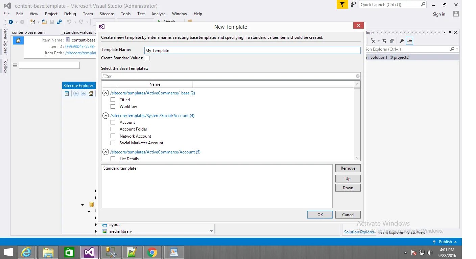The image size is (476, 259).
Task: Check the List Details base template
Action: click(x=113, y=159)
